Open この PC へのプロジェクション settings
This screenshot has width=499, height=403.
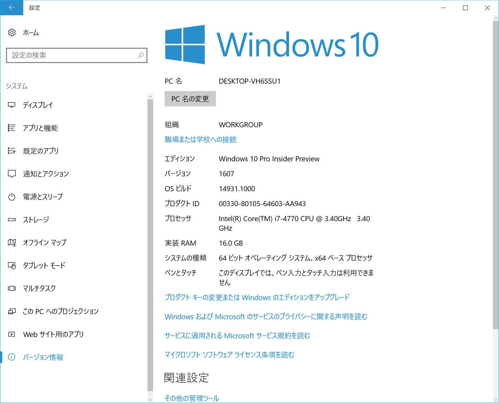12,311
